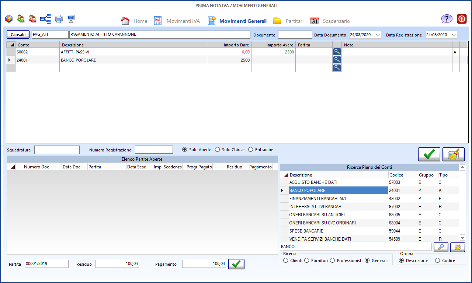Viewport: 472px width, 283px height.
Task: Click search magnifier beside BANCO search field
Action: pyautogui.click(x=441, y=247)
